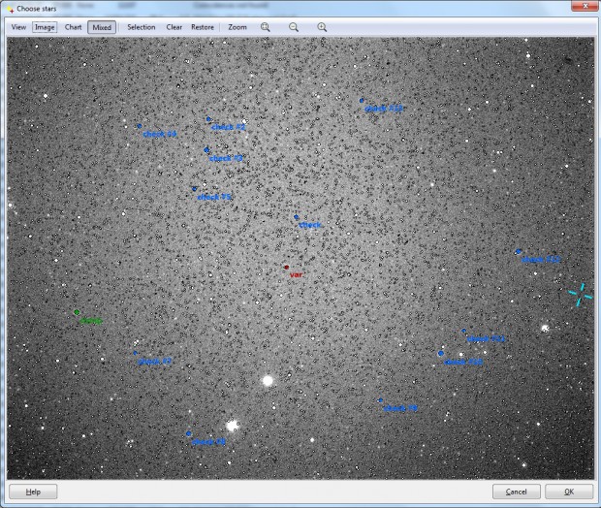Select the red variable star marker
Screen dimensions: 601x508
coord(286,267)
